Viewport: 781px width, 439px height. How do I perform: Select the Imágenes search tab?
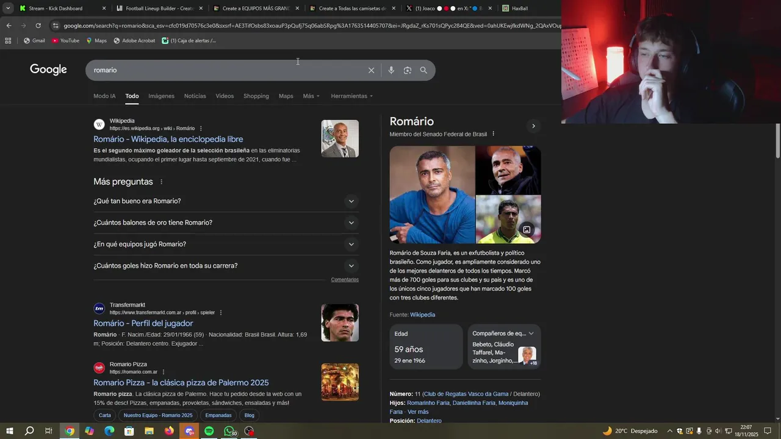point(161,96)
